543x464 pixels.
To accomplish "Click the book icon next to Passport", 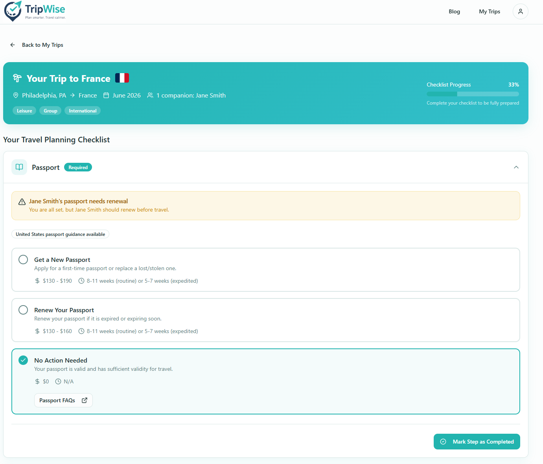I will point(19,167).
